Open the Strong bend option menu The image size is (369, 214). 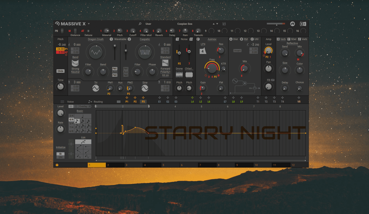75,68
